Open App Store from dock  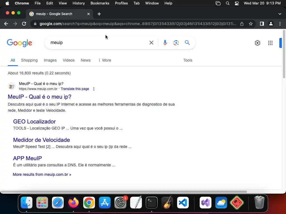click(x=105, y=203)
